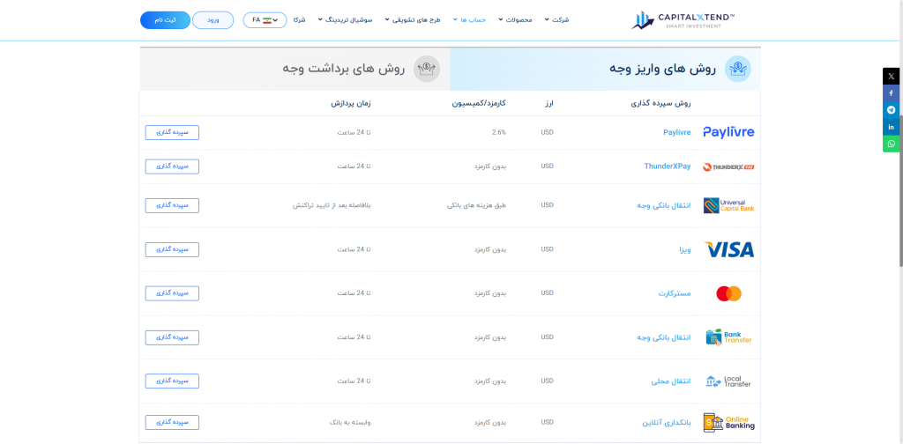Click the روش سپرده گذاری column header
The width and height of the screenshot is (903, 444).
660,104
